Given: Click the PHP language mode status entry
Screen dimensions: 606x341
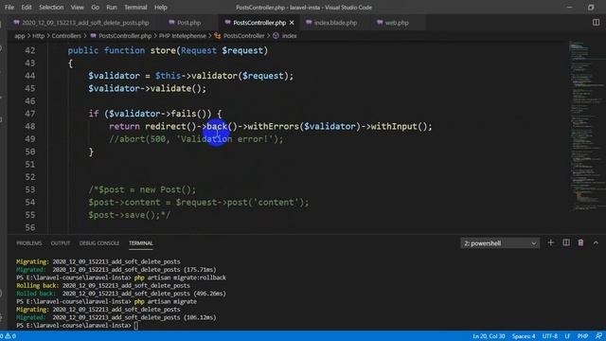Looking at the screenshot, I should click(x=582, y=336).
